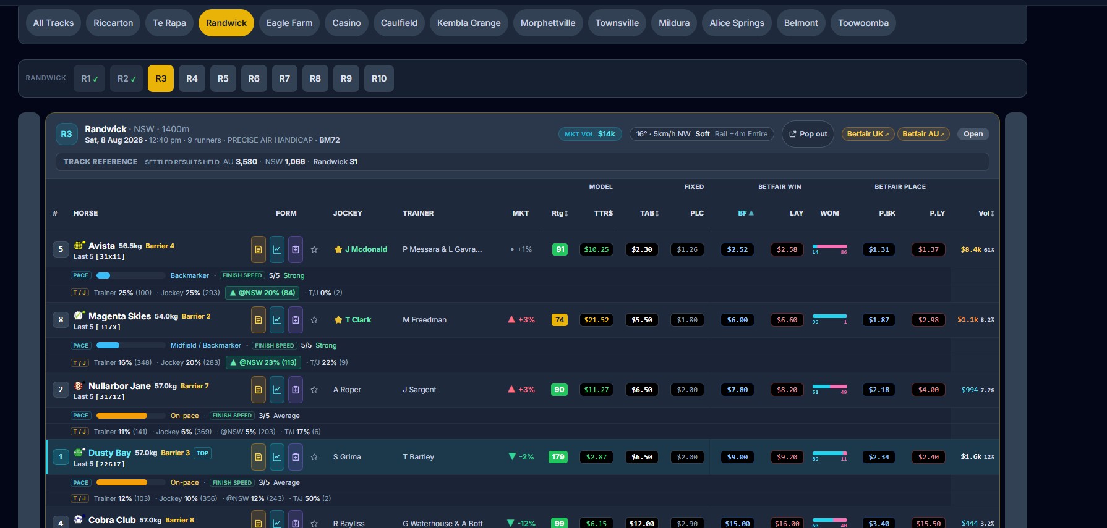Open the Betfair AU link
Image resolution: width=1107 pixels, height=528 pixels.
point(923,134)
